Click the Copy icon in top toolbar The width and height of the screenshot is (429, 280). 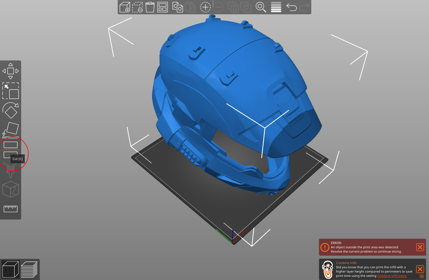178,7
